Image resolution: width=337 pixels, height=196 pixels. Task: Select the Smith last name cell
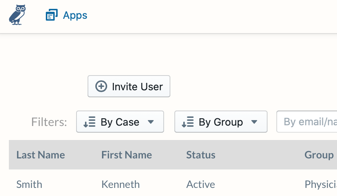pos(29,184)
